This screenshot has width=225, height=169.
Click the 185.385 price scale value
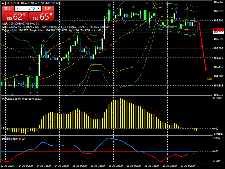coord(219,48)
